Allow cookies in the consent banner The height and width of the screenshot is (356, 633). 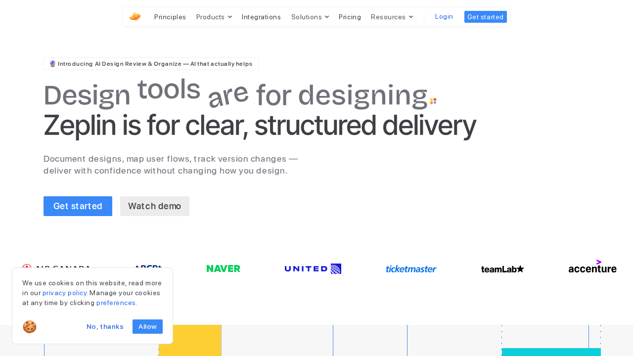(x=147, y=326)
